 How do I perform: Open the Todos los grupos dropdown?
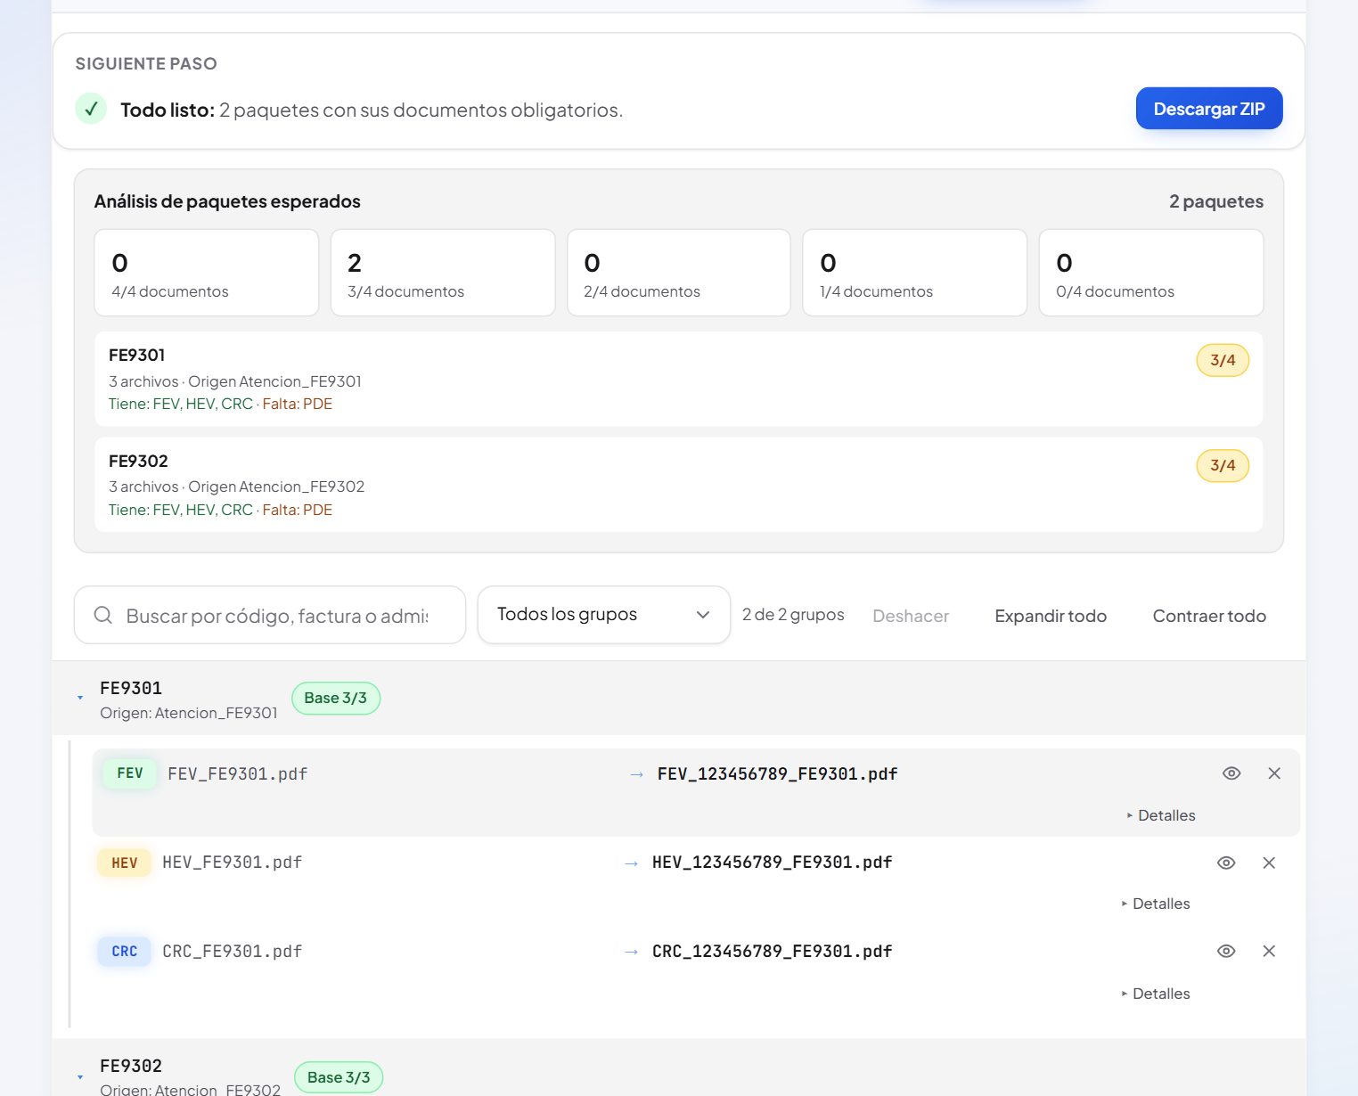[603, 615]
